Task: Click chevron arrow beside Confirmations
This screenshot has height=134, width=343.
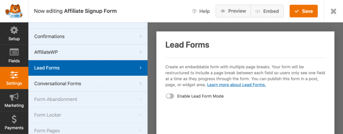Action: click(x=140, y=36)
